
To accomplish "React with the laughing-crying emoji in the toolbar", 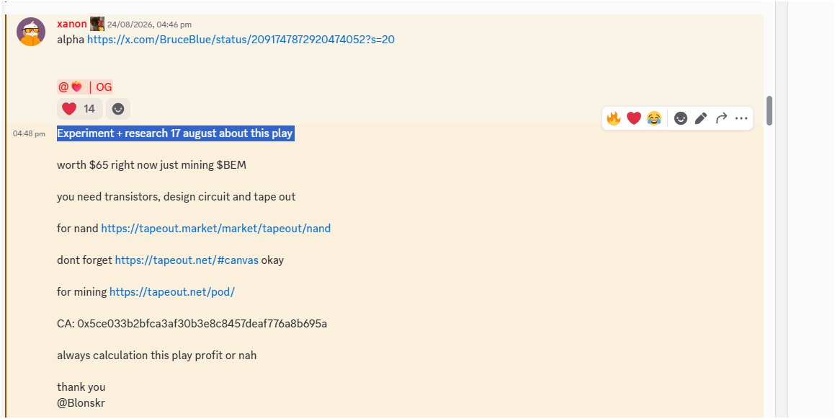I will pyautogui.click(x=654, y=118).
